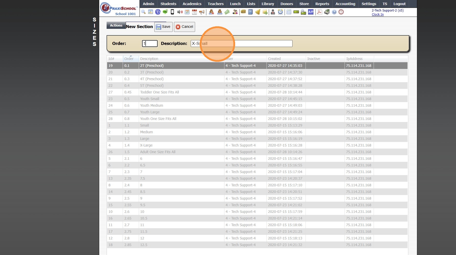456x255 pixels.
Task: Open the Reports menu
Action: [x=322, y=4]
